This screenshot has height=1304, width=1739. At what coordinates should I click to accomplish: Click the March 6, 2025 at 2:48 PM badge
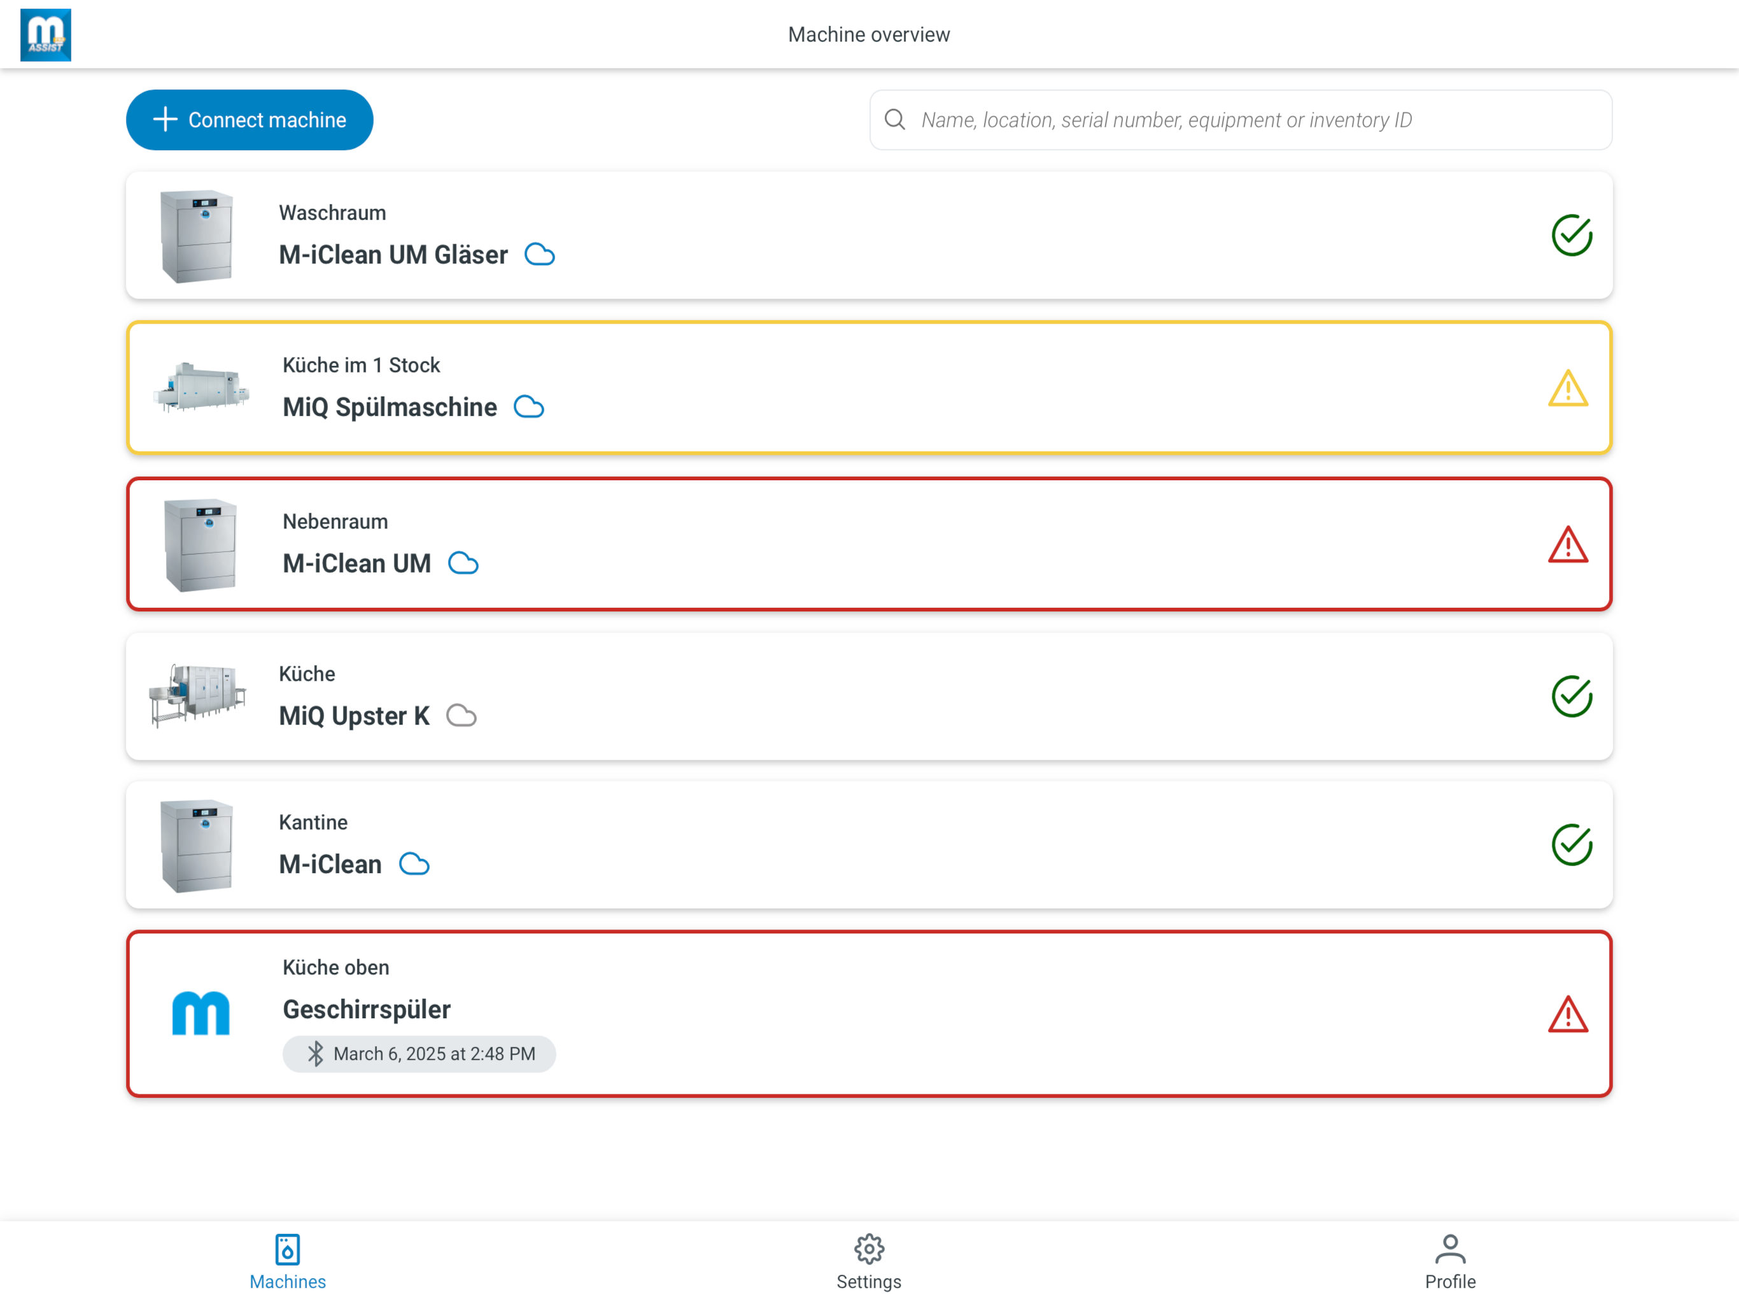point(419,1054)
